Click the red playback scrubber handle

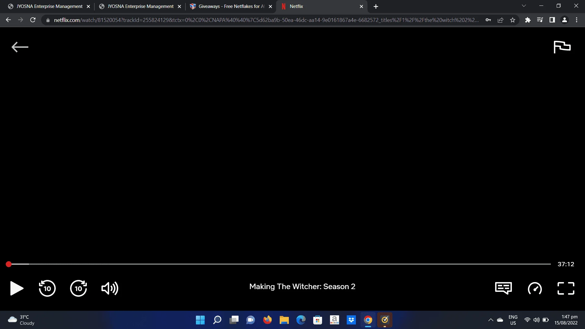9,264
